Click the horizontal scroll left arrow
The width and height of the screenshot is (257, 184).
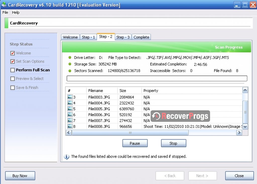(69, 133)
